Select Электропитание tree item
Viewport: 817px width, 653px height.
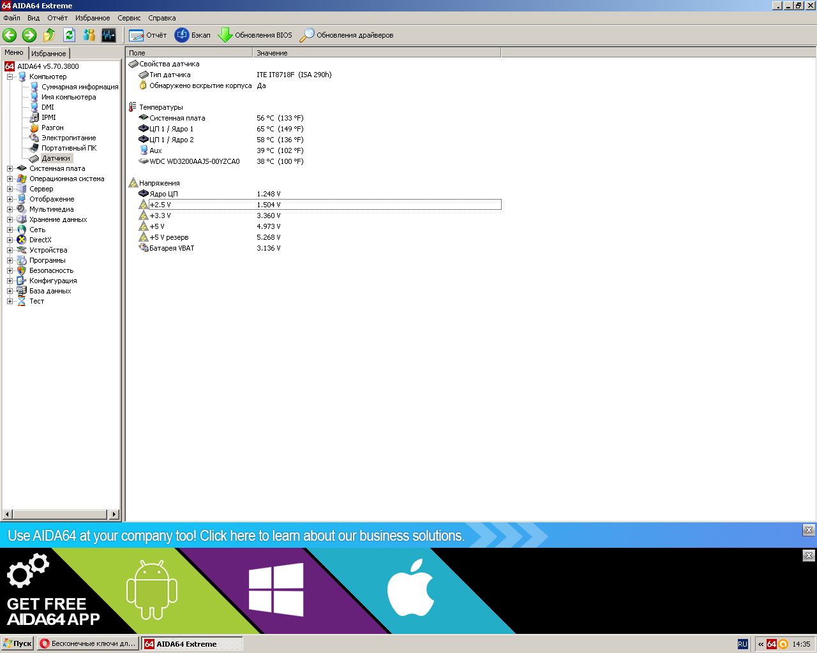click(x=68, y=138)
